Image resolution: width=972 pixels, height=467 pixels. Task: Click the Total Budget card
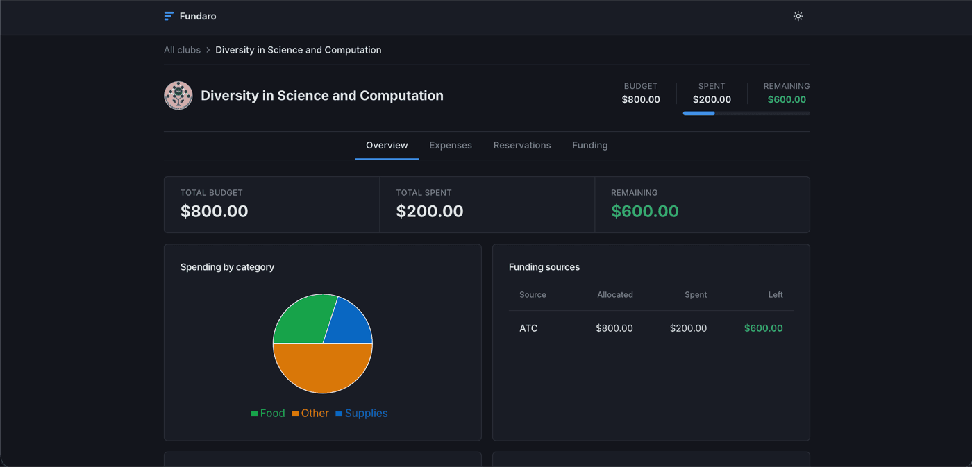(272, 205)
